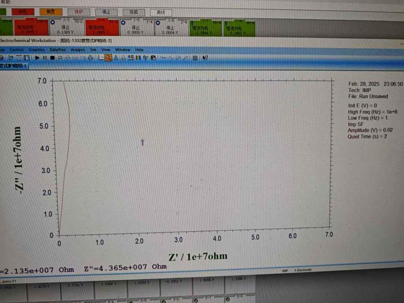The image size is (404, 303).
Task: Open the Analysis menu
Action: pyautogui.click(x=78, y=50)
